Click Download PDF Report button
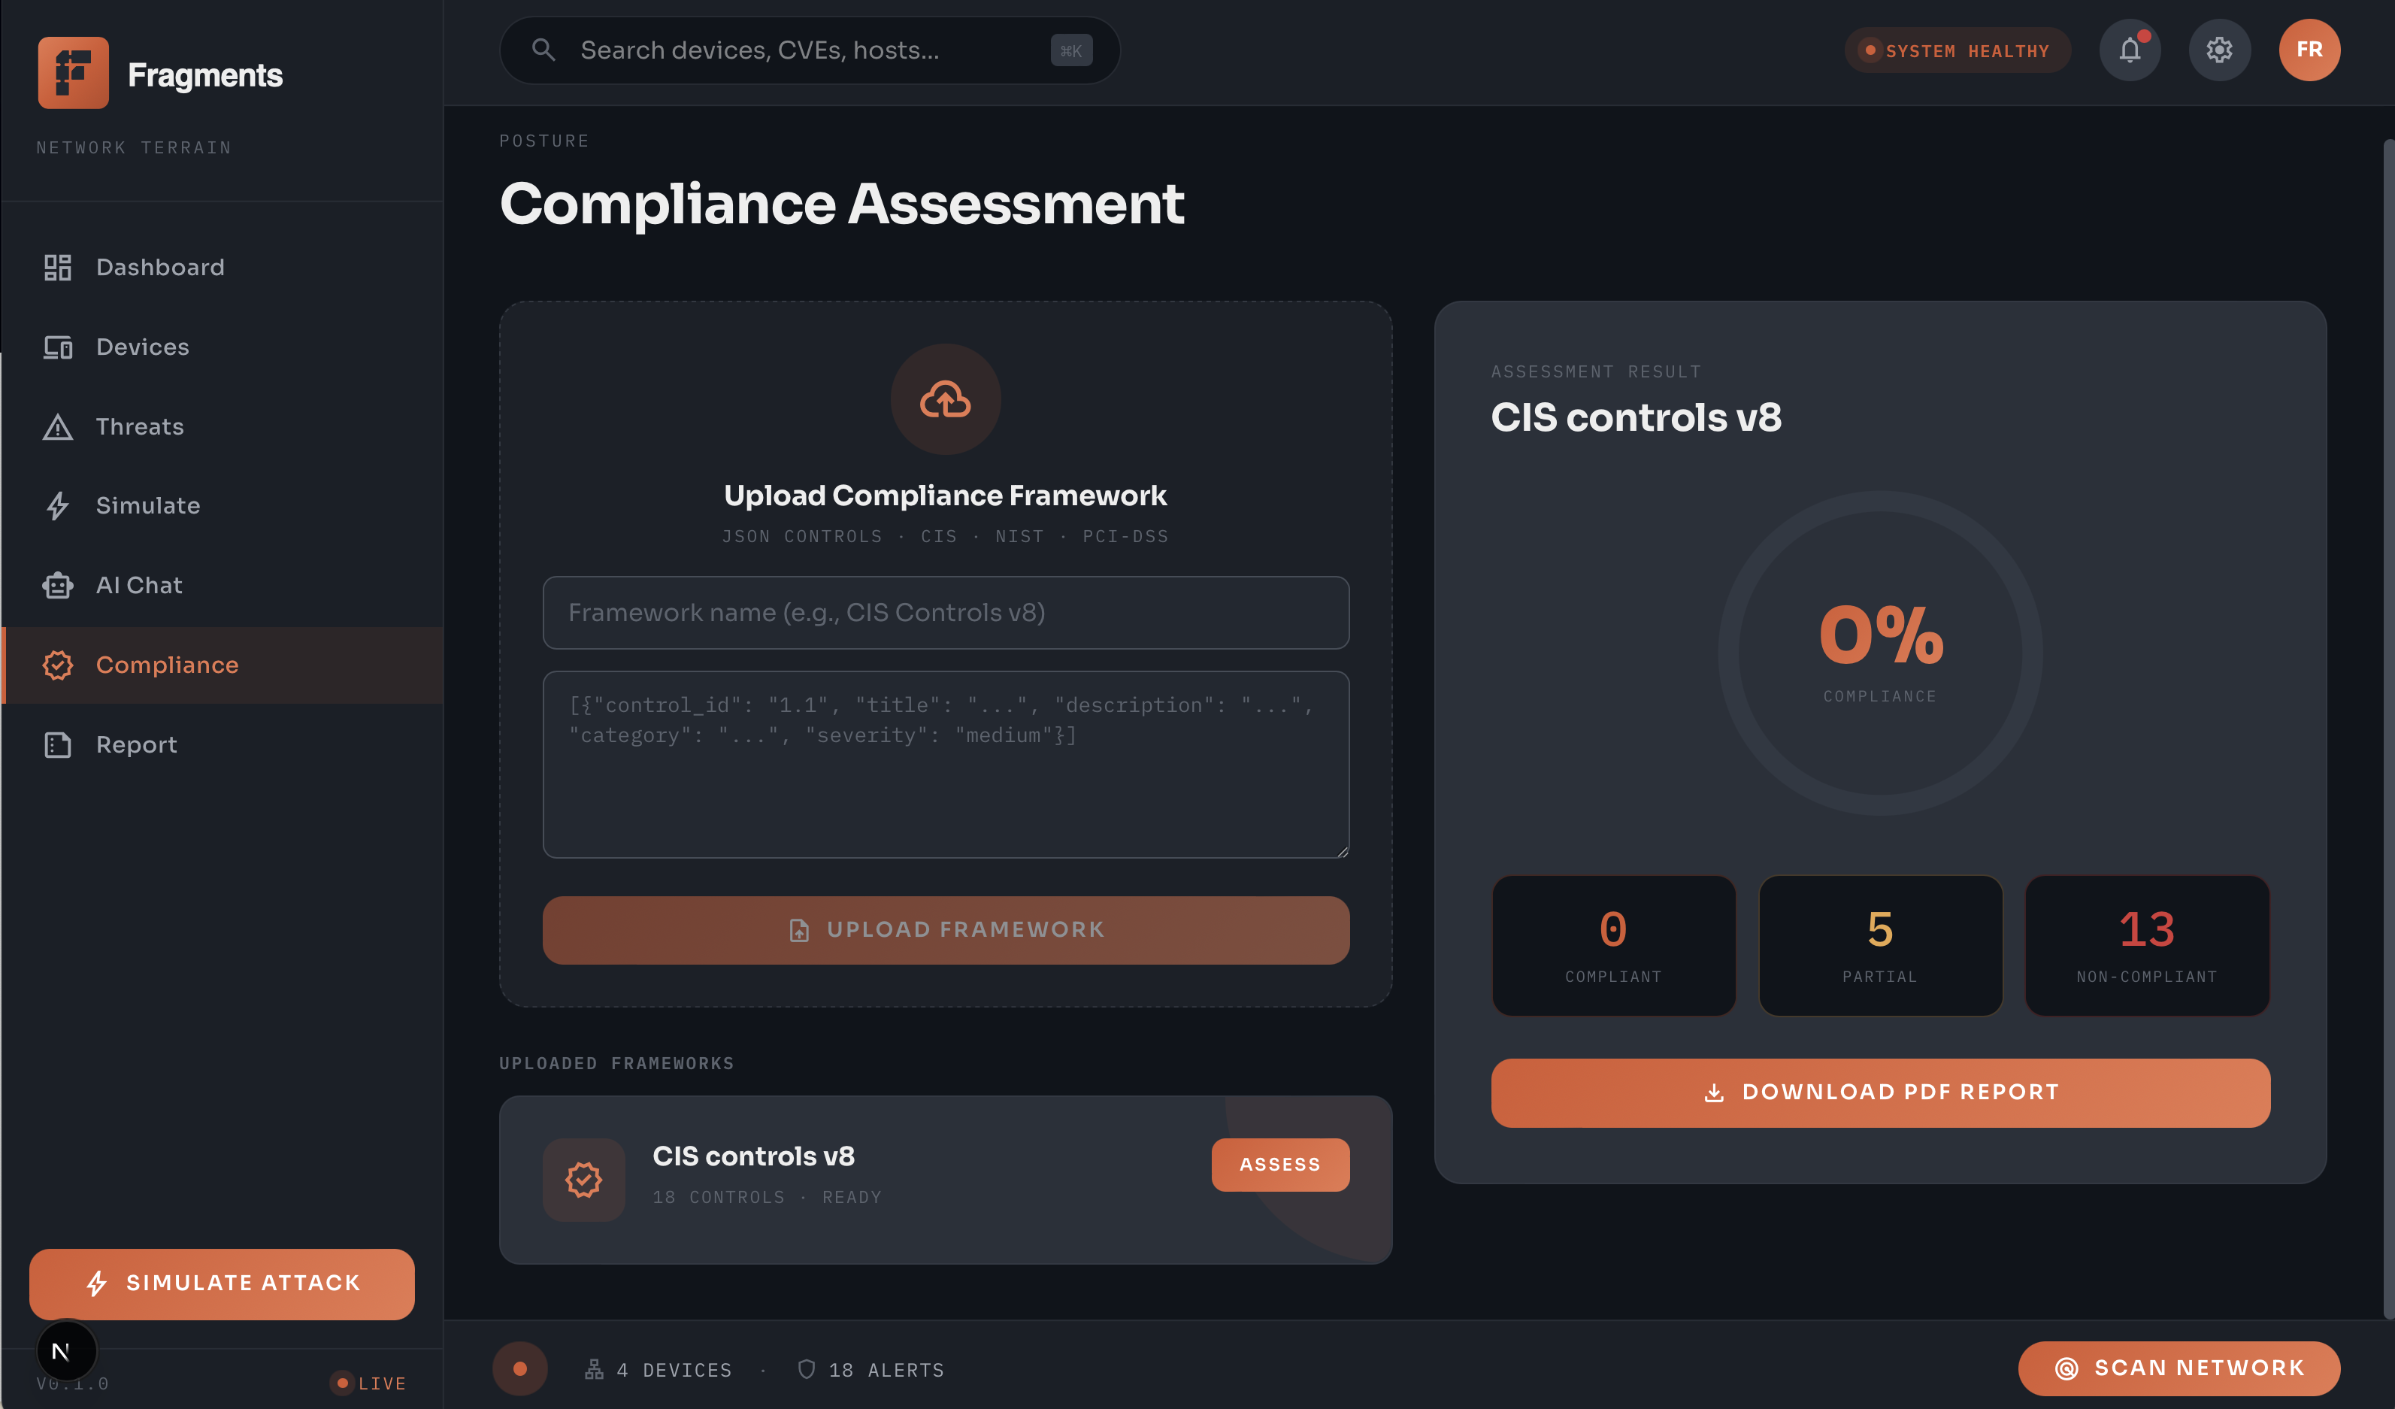 pyautogui.click(x=1880, y=1092)
